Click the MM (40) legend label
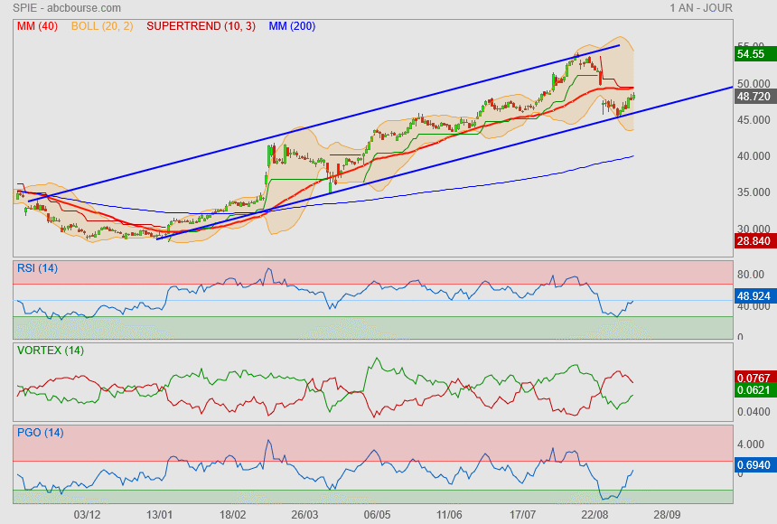Viewport: 777px width, 524px height. [x=37, y=26]
